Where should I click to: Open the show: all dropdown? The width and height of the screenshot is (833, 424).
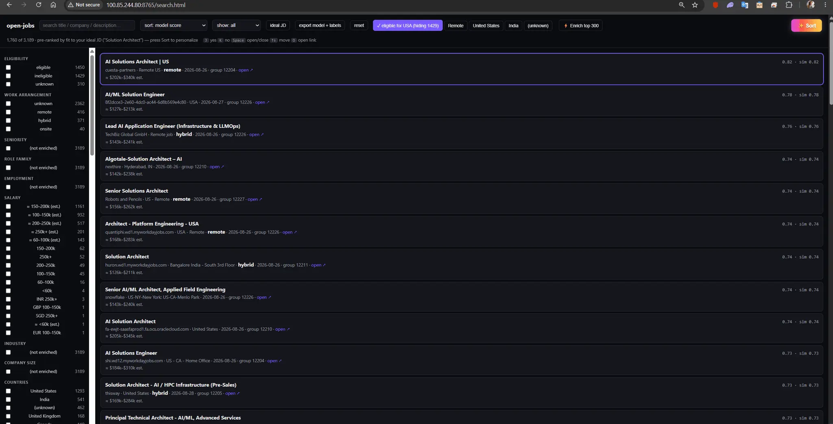pos(236,25)
